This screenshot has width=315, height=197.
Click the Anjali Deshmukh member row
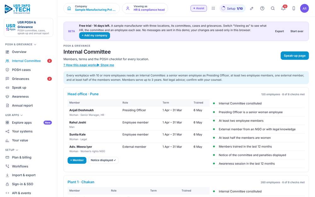click(x=138, y=113)
